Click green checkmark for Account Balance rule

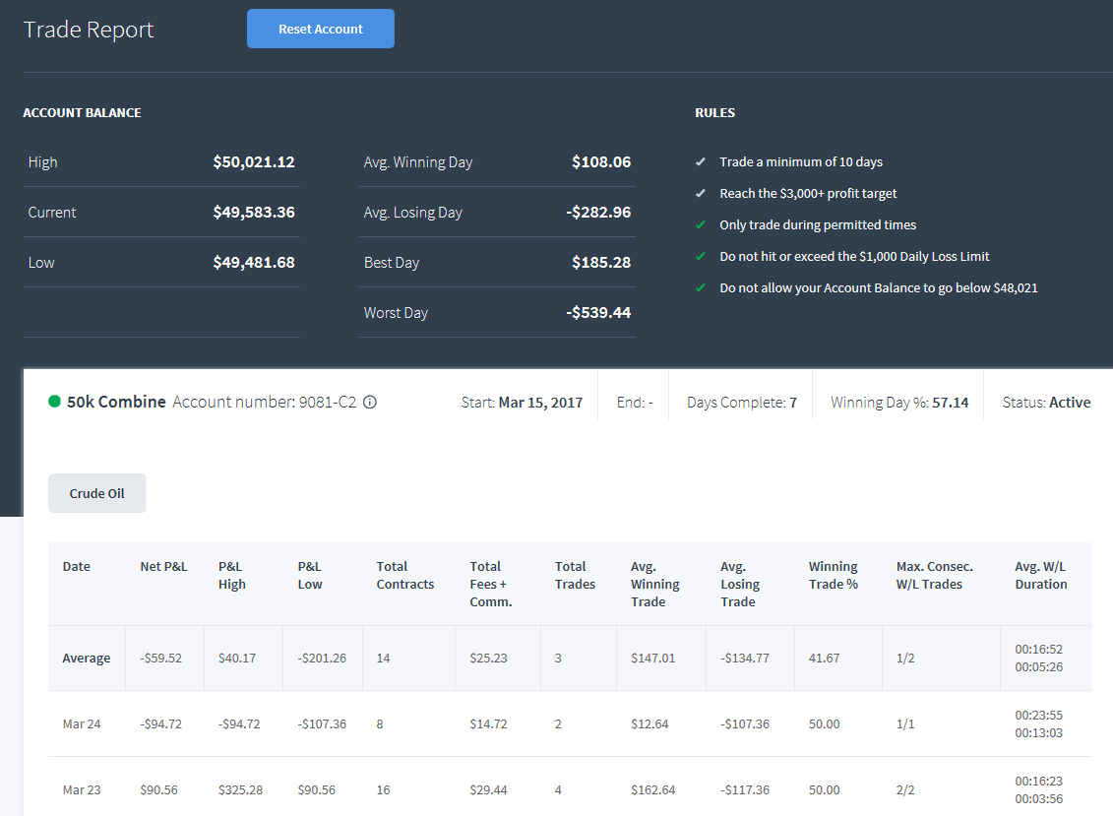coord(700,287)
